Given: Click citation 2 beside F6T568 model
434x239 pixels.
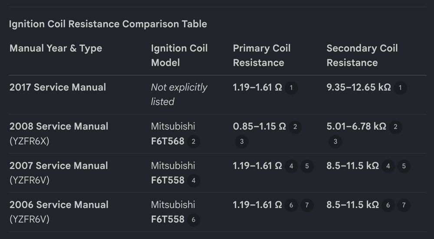Looking at the screenshot, I should [194, 141].
